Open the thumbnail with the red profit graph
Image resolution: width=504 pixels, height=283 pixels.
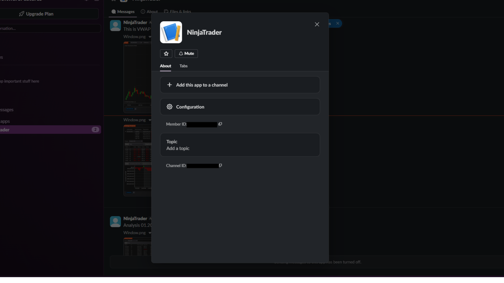[137, 160]
